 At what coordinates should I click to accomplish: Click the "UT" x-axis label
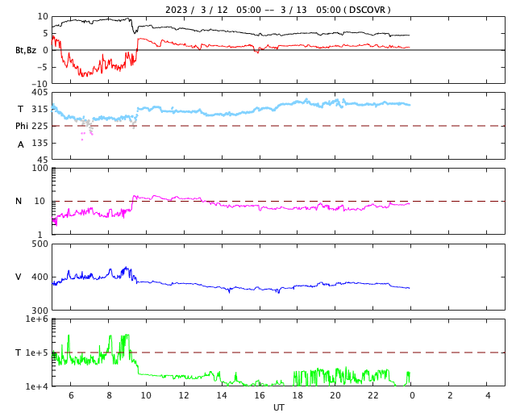278,407
